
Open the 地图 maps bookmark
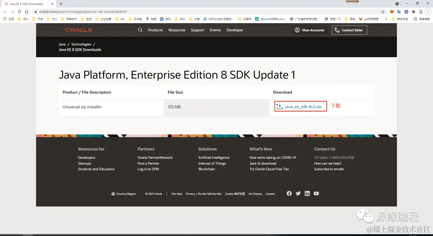tap(151, 19)
